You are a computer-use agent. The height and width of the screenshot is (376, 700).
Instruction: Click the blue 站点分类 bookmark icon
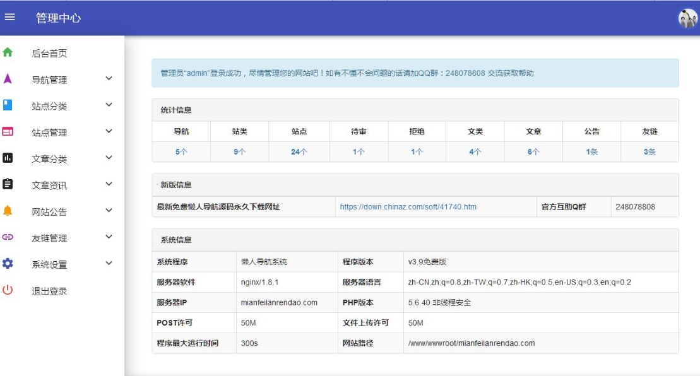click(x=8, y=105)
